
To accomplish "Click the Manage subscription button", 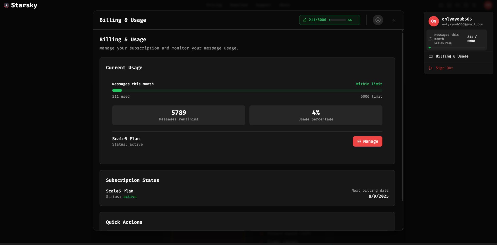I will pyautogui.click(x=367, y=141).
